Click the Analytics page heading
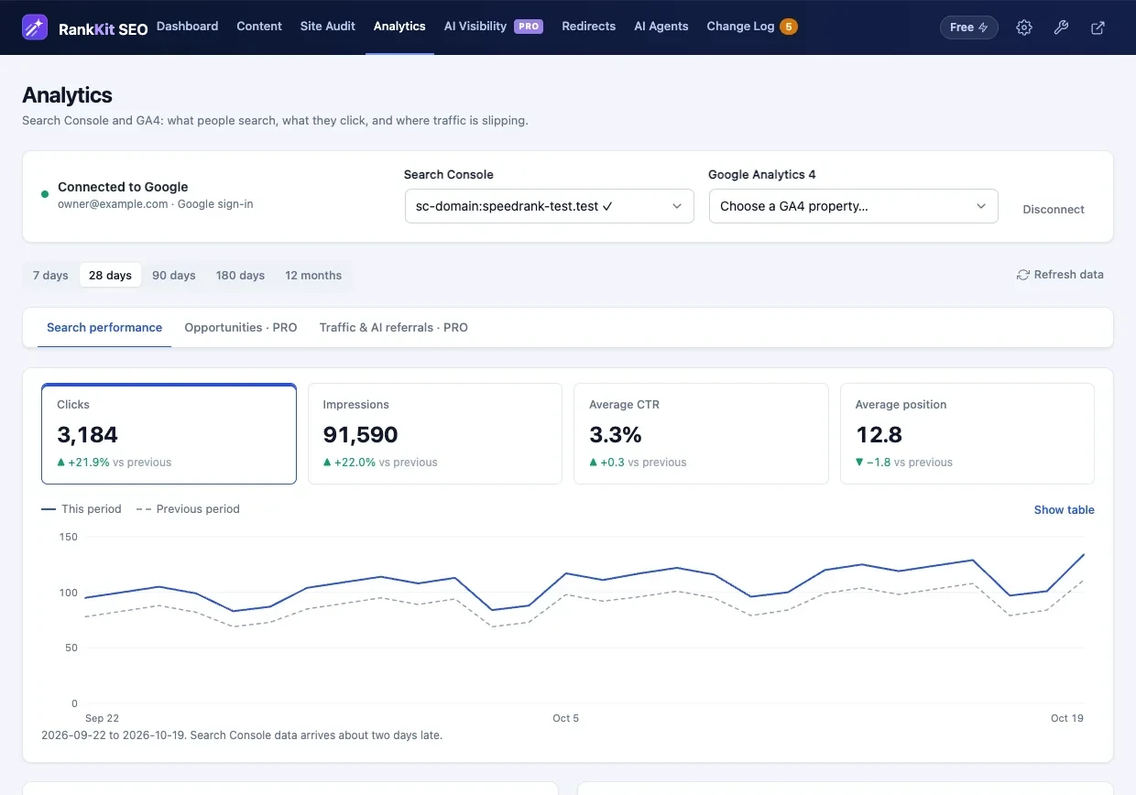This screenshot has width=1136, height=795. 67,95
